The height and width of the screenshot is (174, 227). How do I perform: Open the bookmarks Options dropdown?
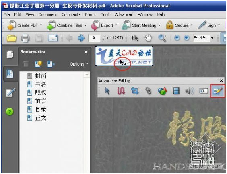tap(79, 64)
